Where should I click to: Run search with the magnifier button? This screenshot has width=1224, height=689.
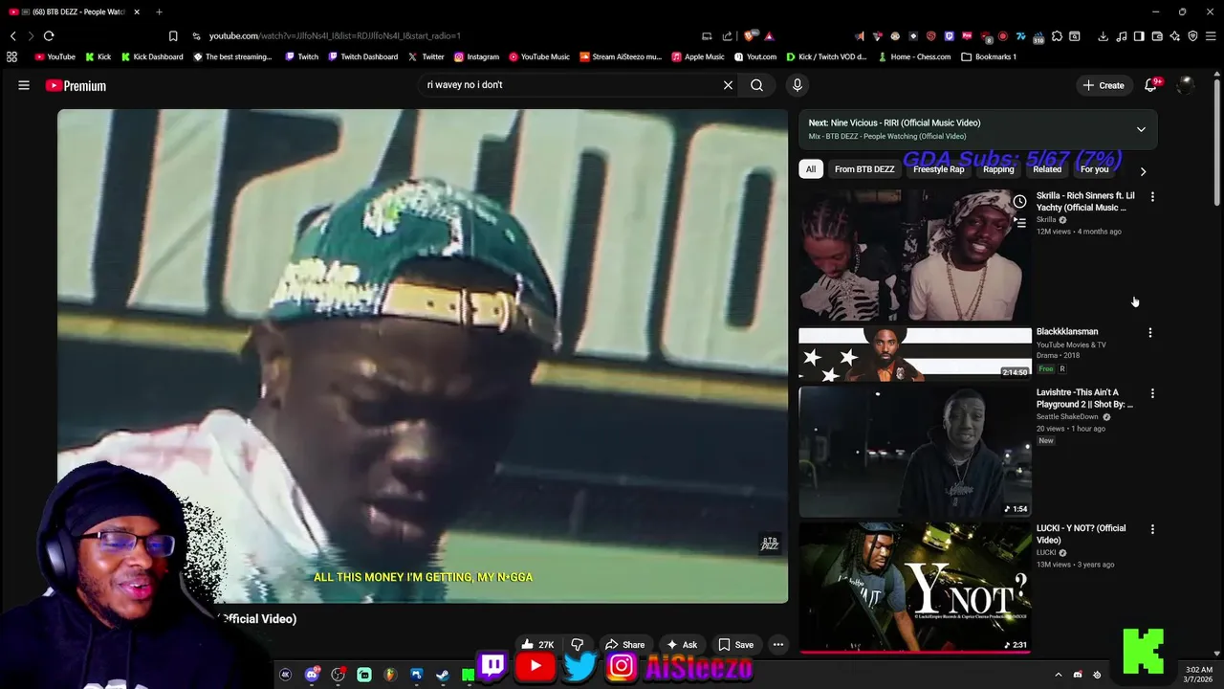tap(756, 85)
